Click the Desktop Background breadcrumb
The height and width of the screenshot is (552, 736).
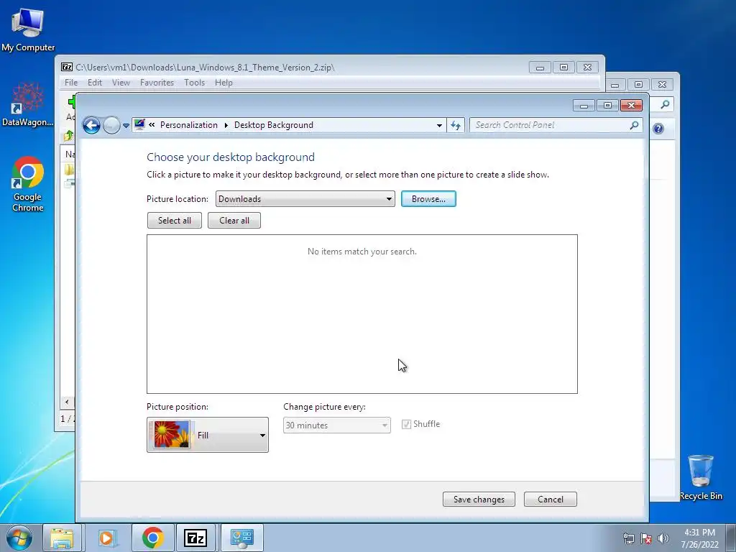(x=274, y=125)
